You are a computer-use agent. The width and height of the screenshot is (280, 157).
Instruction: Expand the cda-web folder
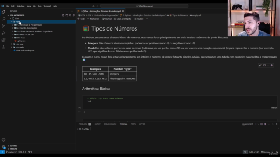pos(12,48)
